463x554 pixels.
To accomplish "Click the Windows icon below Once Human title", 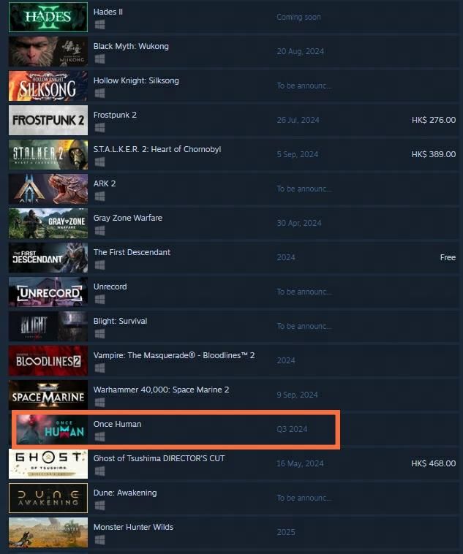I will tap(99, 437).
